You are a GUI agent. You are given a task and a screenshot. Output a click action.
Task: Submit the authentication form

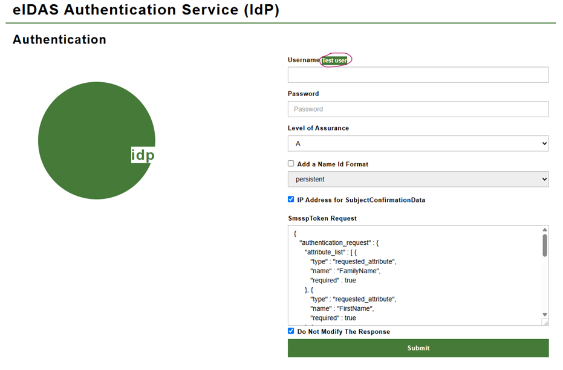point(418,348)
